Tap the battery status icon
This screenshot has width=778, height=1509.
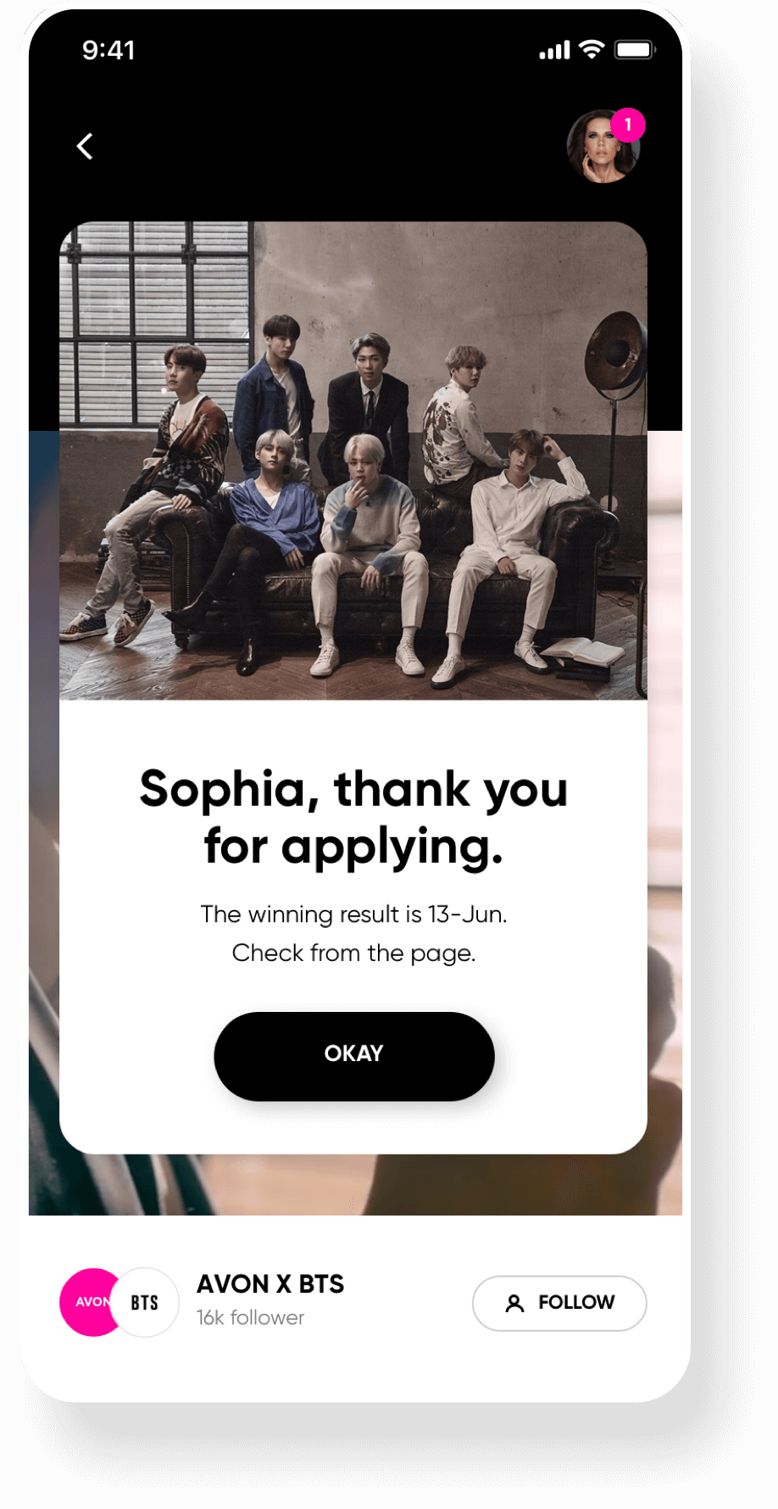point(635,50)
